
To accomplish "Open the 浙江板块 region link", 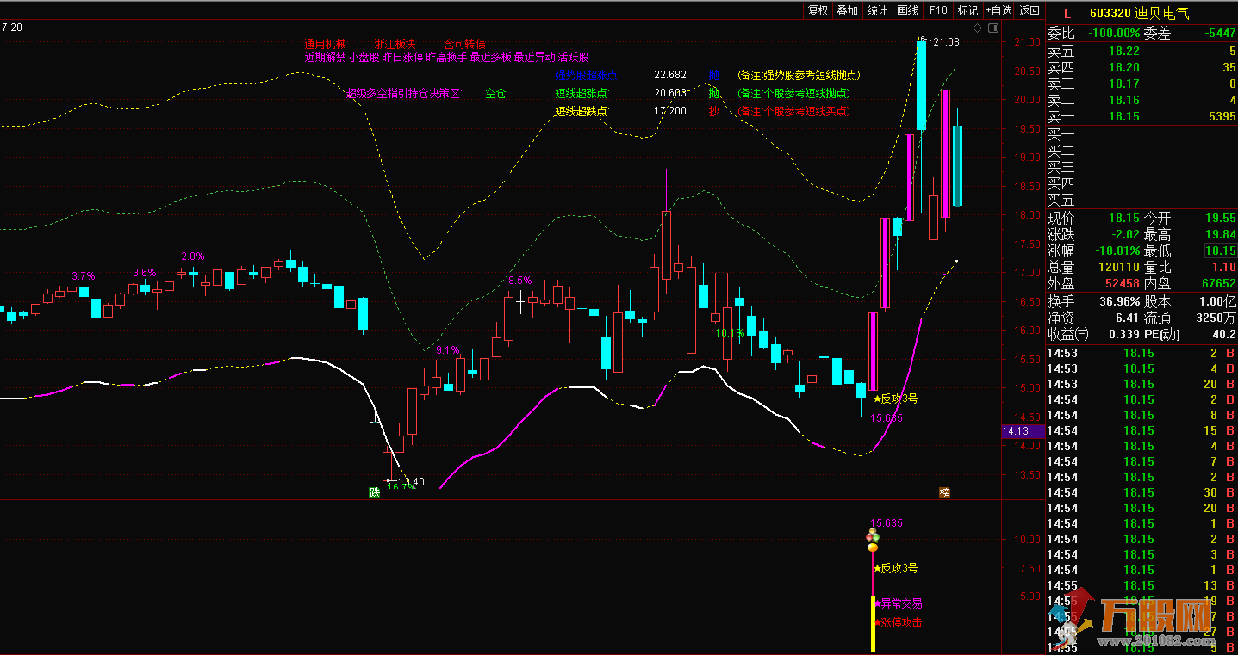I will [395, 44].
